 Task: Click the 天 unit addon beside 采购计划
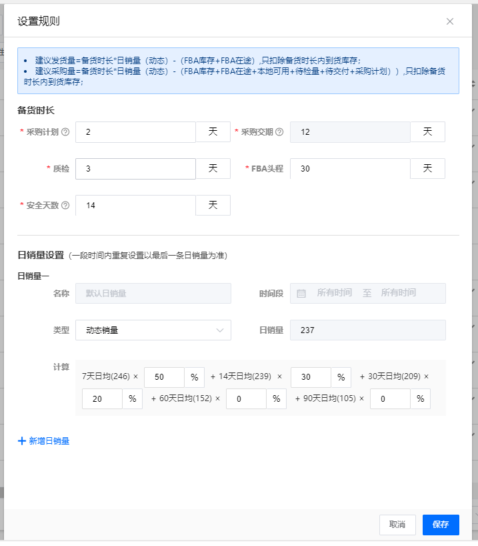[x=213, y=132]
